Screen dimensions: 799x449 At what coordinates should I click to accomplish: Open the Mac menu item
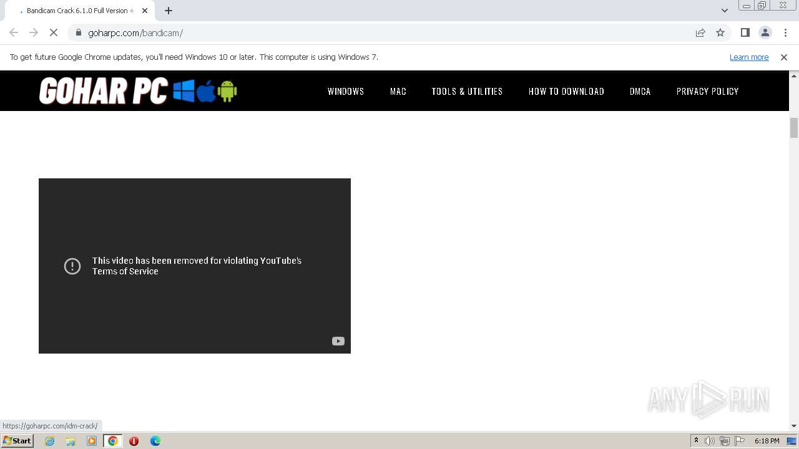398,91
